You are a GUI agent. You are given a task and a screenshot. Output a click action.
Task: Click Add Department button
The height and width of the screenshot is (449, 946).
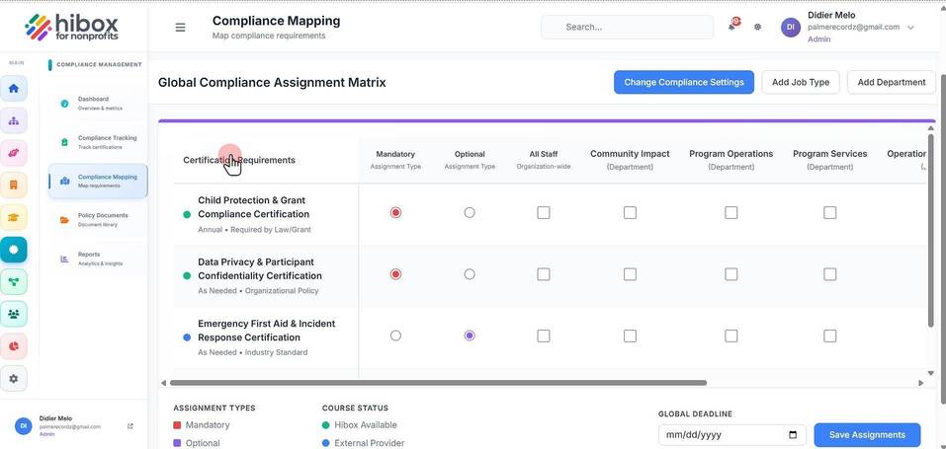tap(891, 82)
